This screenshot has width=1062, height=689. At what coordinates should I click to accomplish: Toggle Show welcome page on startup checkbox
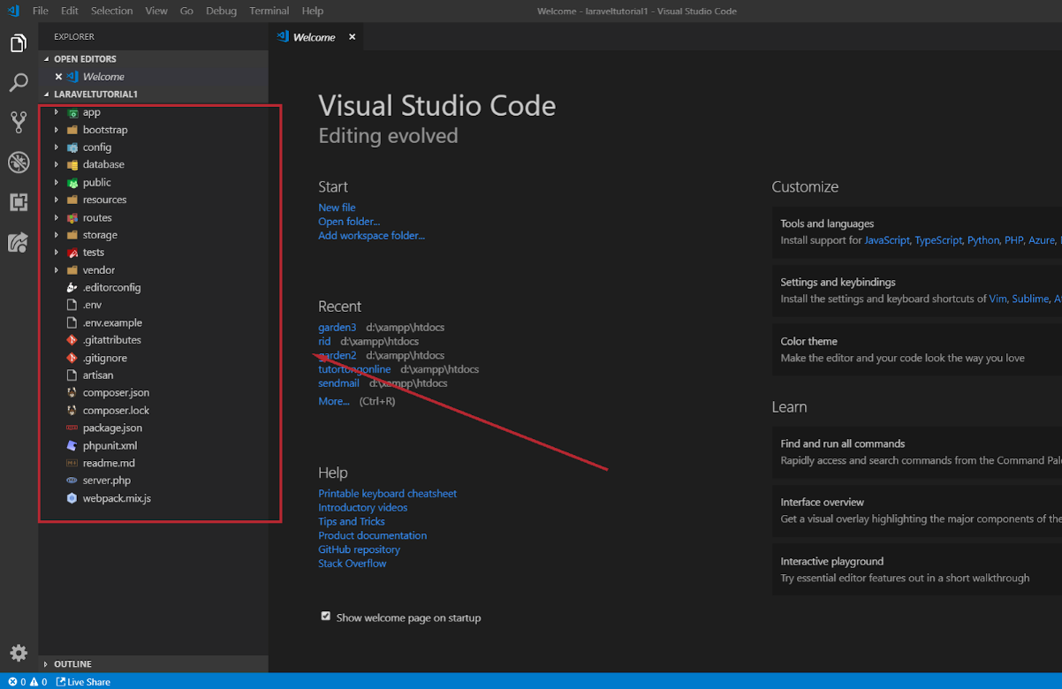326,617
